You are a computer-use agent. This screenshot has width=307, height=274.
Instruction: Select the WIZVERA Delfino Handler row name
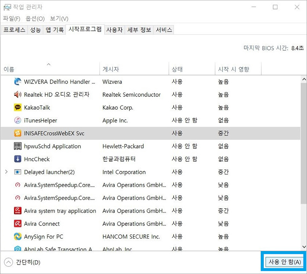pyautogui.click(x=59, y=81)
